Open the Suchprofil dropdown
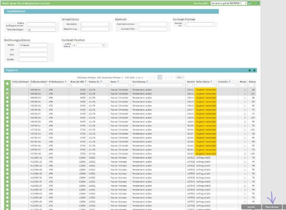The width and height of the screenshot is (286, 210). pyautogui.click(x=229, y=3)
